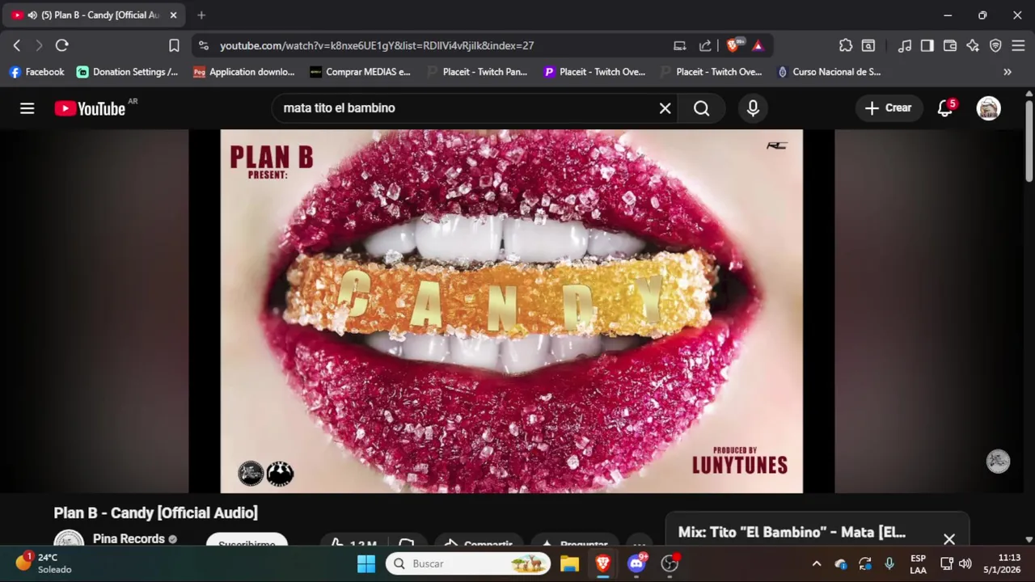Open the Facebook bookmark
The width and height of the screenshot is (1035, 582).
click(x=36, y=72)
